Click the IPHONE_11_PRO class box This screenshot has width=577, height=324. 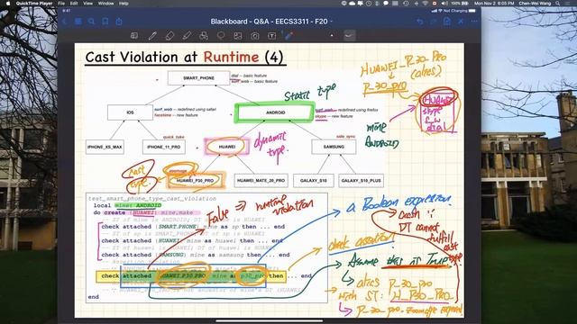(x=164, y=147)
